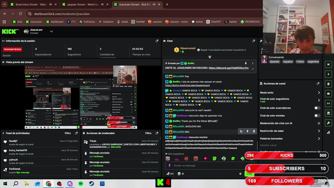The width and height of the screenshot is (334, 188).
Task: Click the argentina stream tag
Action: pos(313,62)
